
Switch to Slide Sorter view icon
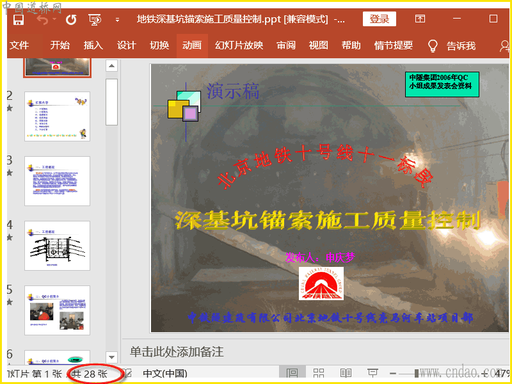click(x=319, y=373)
